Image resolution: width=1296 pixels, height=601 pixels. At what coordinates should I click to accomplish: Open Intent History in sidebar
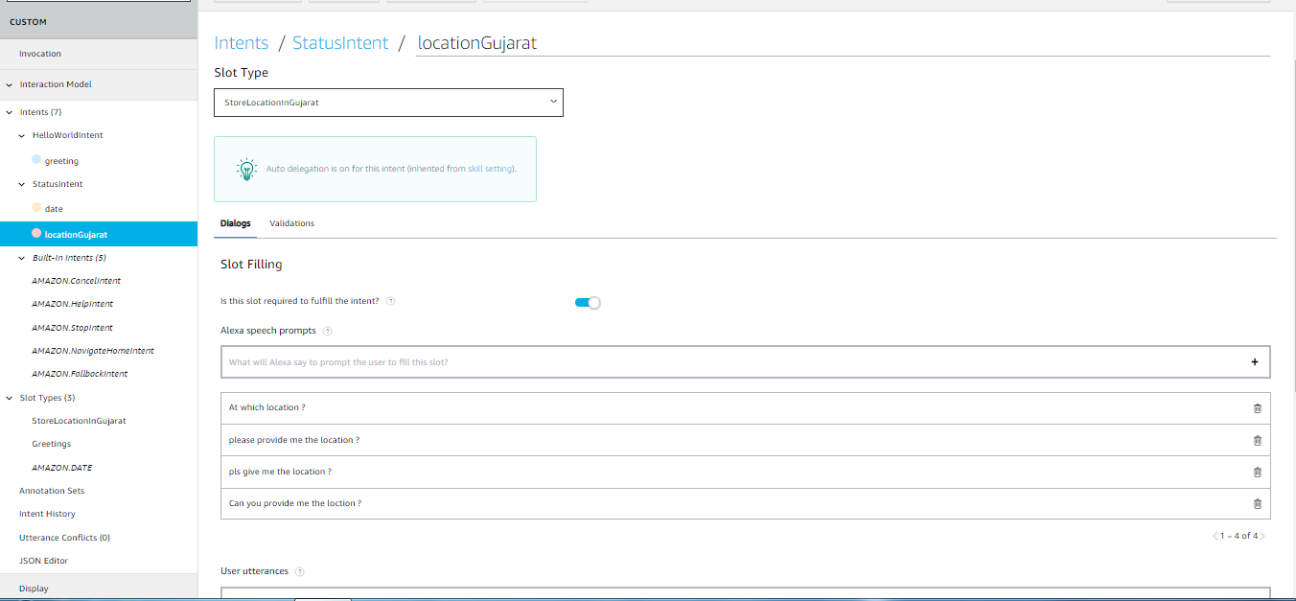coord(47,514)
